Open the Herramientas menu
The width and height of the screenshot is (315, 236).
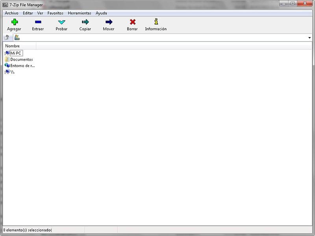coord(80,13)
